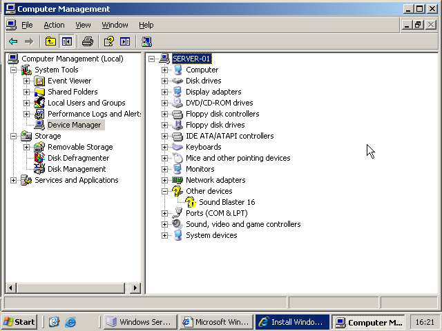Click the Services and Applications icon
442x331 pixels.
coord(26,180)
